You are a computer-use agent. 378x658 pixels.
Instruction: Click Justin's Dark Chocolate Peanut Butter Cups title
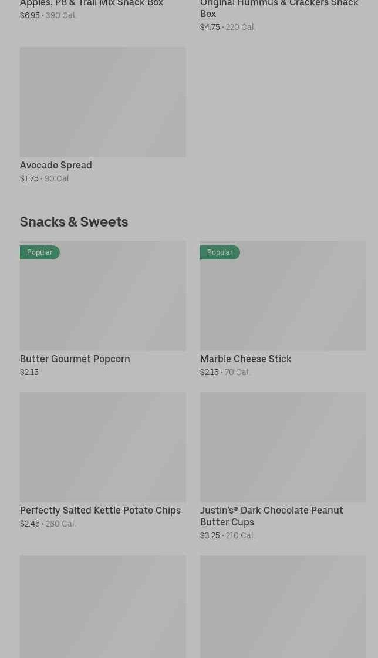271,515
